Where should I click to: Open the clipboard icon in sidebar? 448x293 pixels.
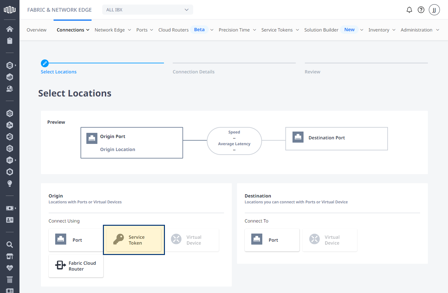click(10, 41)
